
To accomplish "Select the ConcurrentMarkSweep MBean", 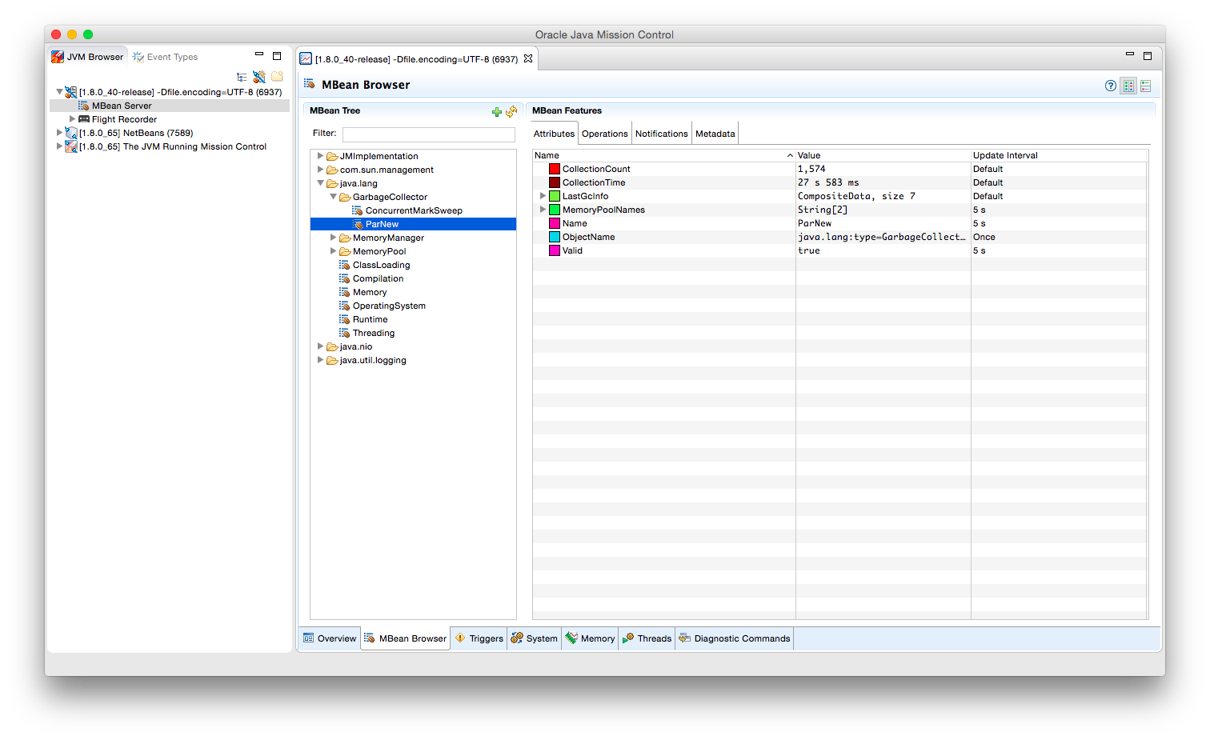I will click(414, 210).
